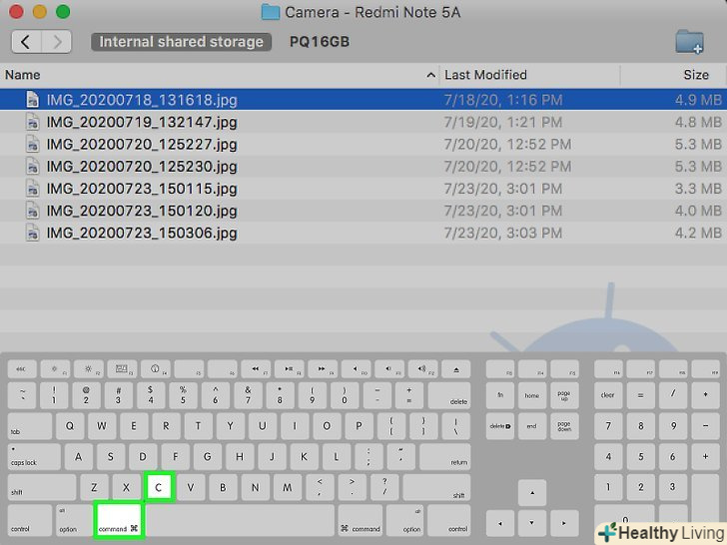Screen dimensions: 727x545
Task: Select the file IMG_20200723_150115.jpg
Action: (142, 189)
